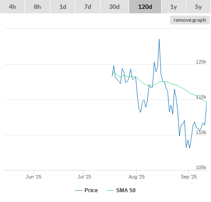
Task: Click the Jun '25 axis label
Action: click(x=33, y=177)
